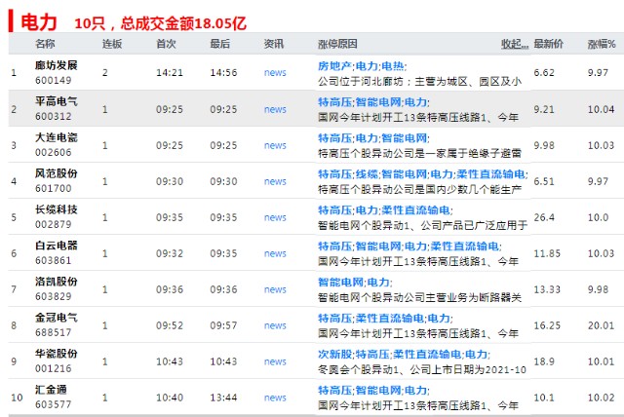
Task: Click stock code 601700
Action: pyautogui.click(x=54, y=188)
